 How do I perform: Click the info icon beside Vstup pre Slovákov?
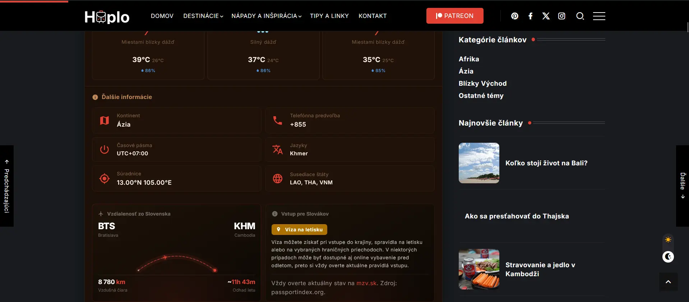[275, 214]
